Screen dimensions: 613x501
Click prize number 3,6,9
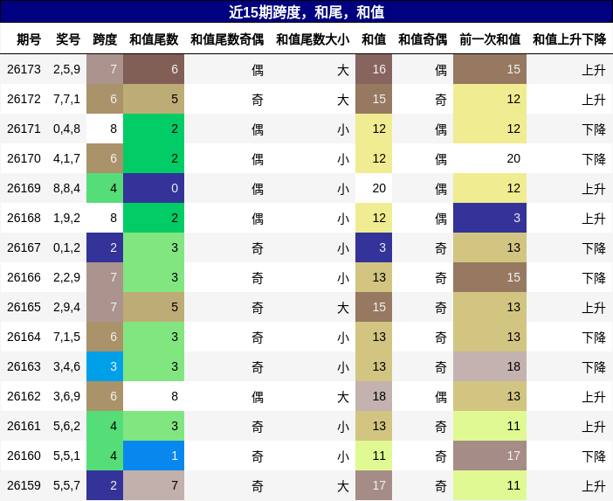pos(67,396)
